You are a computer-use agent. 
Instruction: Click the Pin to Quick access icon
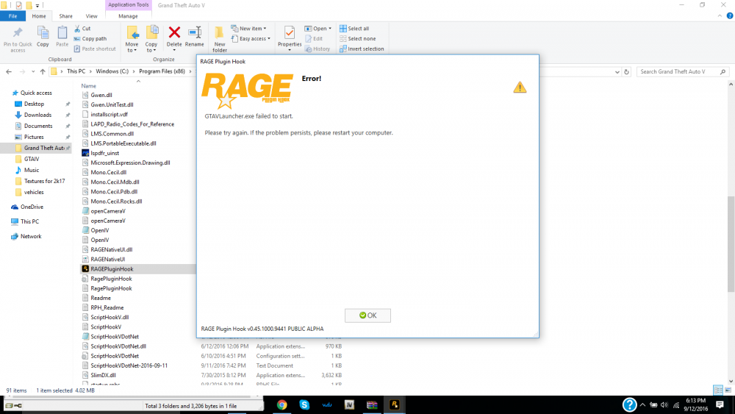18,33
